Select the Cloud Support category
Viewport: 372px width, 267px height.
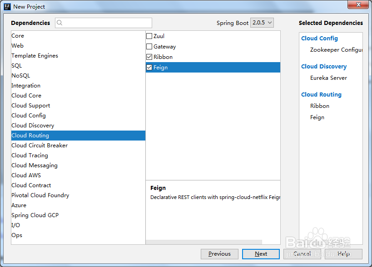coord(78,105)
